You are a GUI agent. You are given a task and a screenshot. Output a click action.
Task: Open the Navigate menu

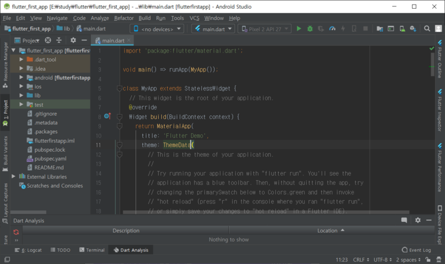click(57, 18)
